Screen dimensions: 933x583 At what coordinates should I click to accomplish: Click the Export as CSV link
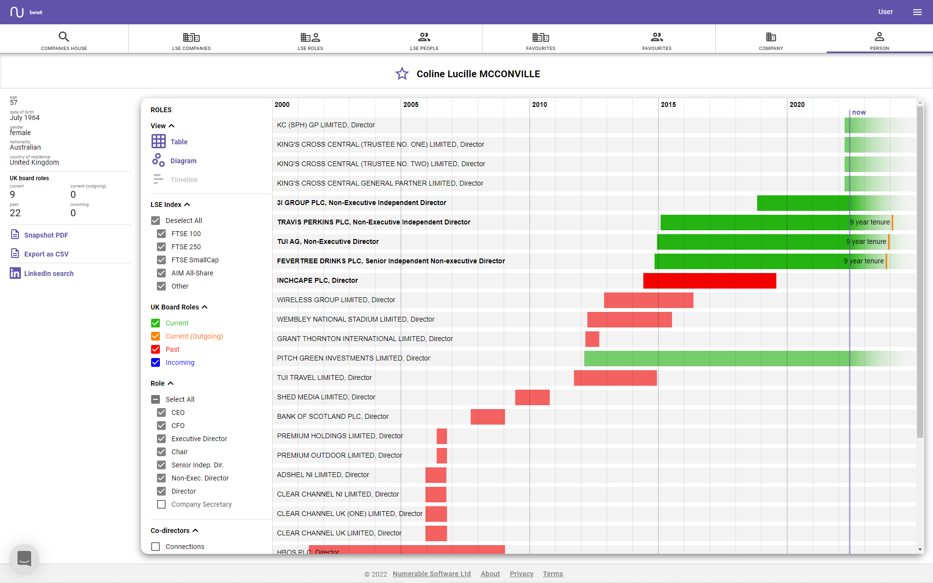click(46, 254)
